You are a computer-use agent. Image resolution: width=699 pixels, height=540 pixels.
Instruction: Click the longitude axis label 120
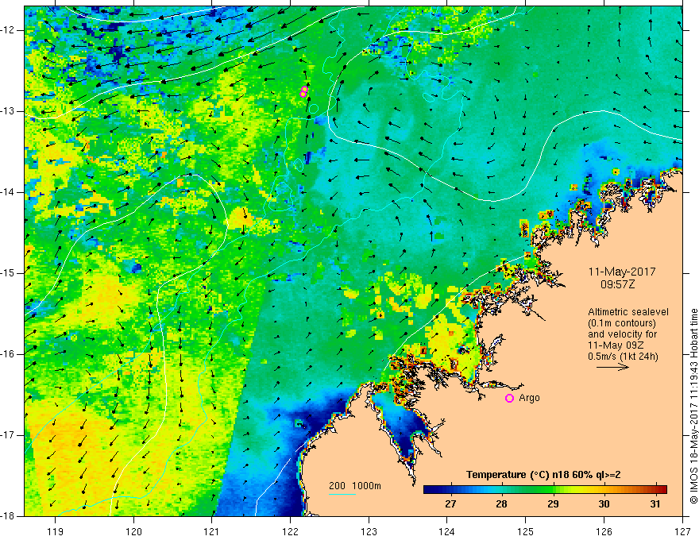(x=133, y=531)
